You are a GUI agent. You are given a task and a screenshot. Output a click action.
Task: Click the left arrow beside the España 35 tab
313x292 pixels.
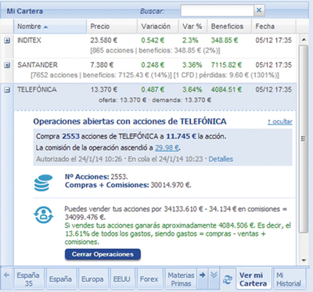pyautogui.click(x=7, y=275)
